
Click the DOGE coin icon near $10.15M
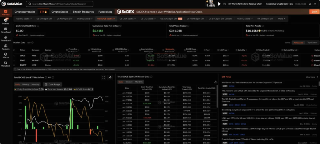259,31
